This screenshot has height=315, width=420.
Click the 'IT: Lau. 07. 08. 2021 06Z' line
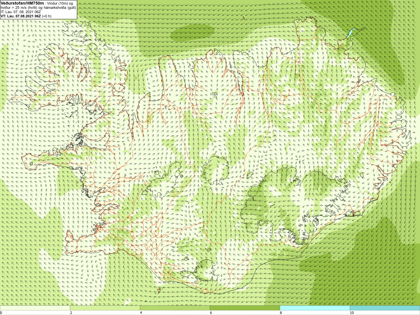(21, 12)
